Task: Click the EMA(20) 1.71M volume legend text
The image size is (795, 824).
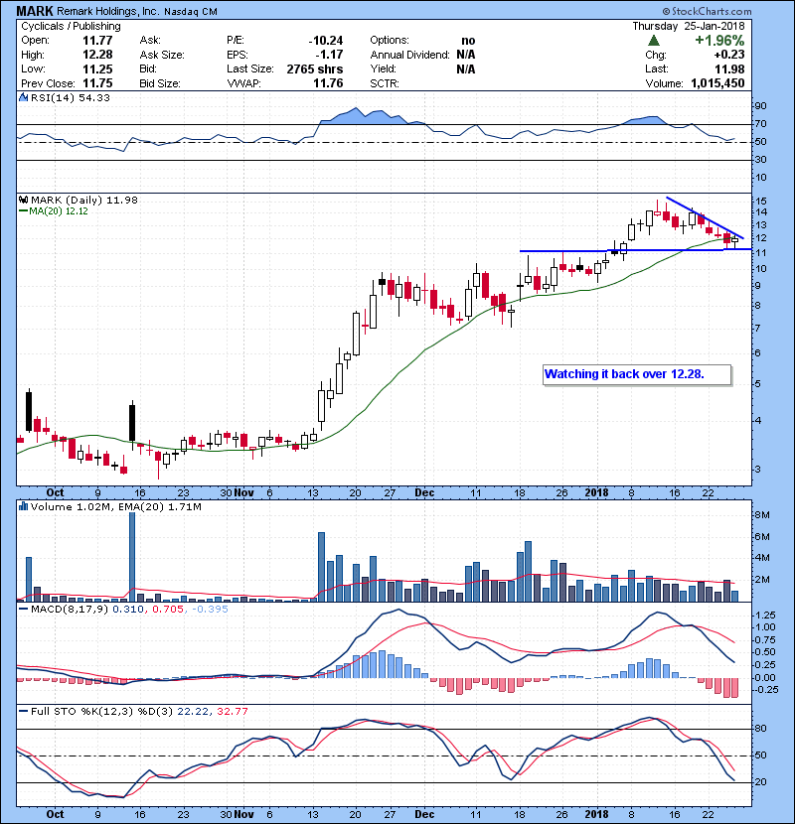Action: coord(160,507)
